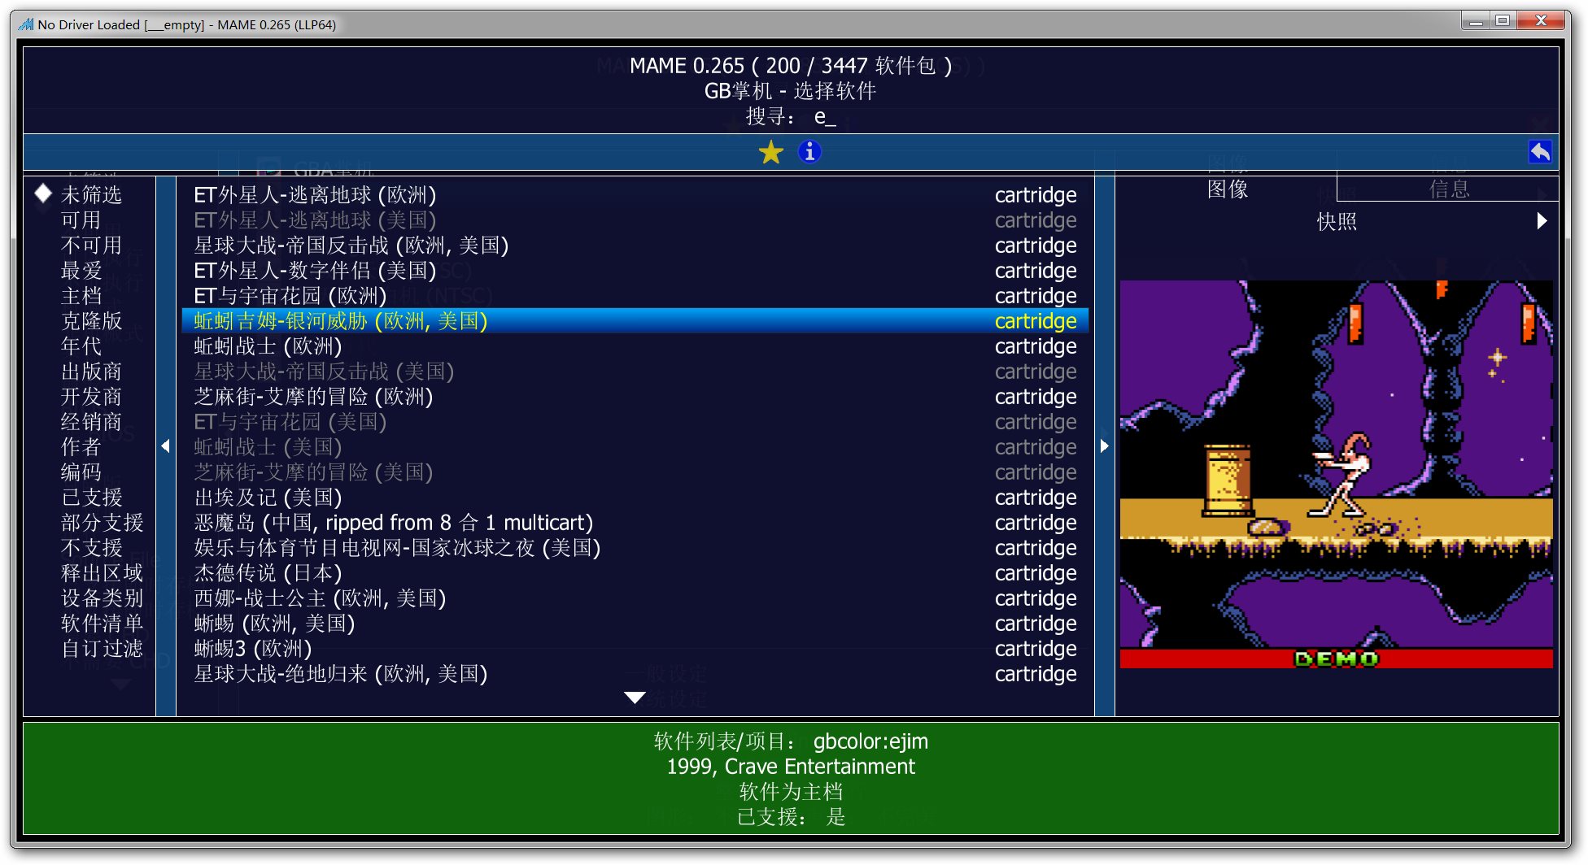This screenshot has width=1588, height=865.
Task: Select the 已支援 filter
Action: pos(91,498)
